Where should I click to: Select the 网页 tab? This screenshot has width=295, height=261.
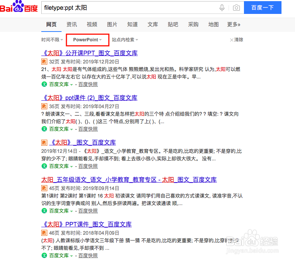[51, 24]
